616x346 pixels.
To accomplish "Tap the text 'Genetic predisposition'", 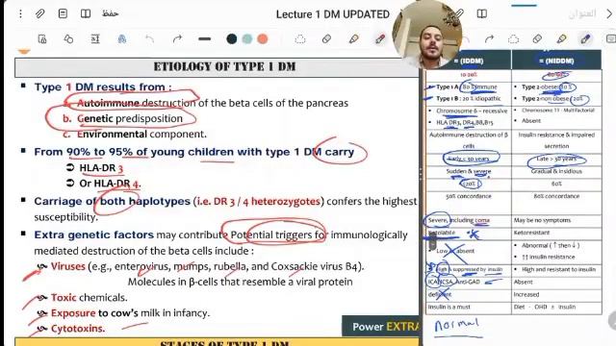I will pos(130,118).
